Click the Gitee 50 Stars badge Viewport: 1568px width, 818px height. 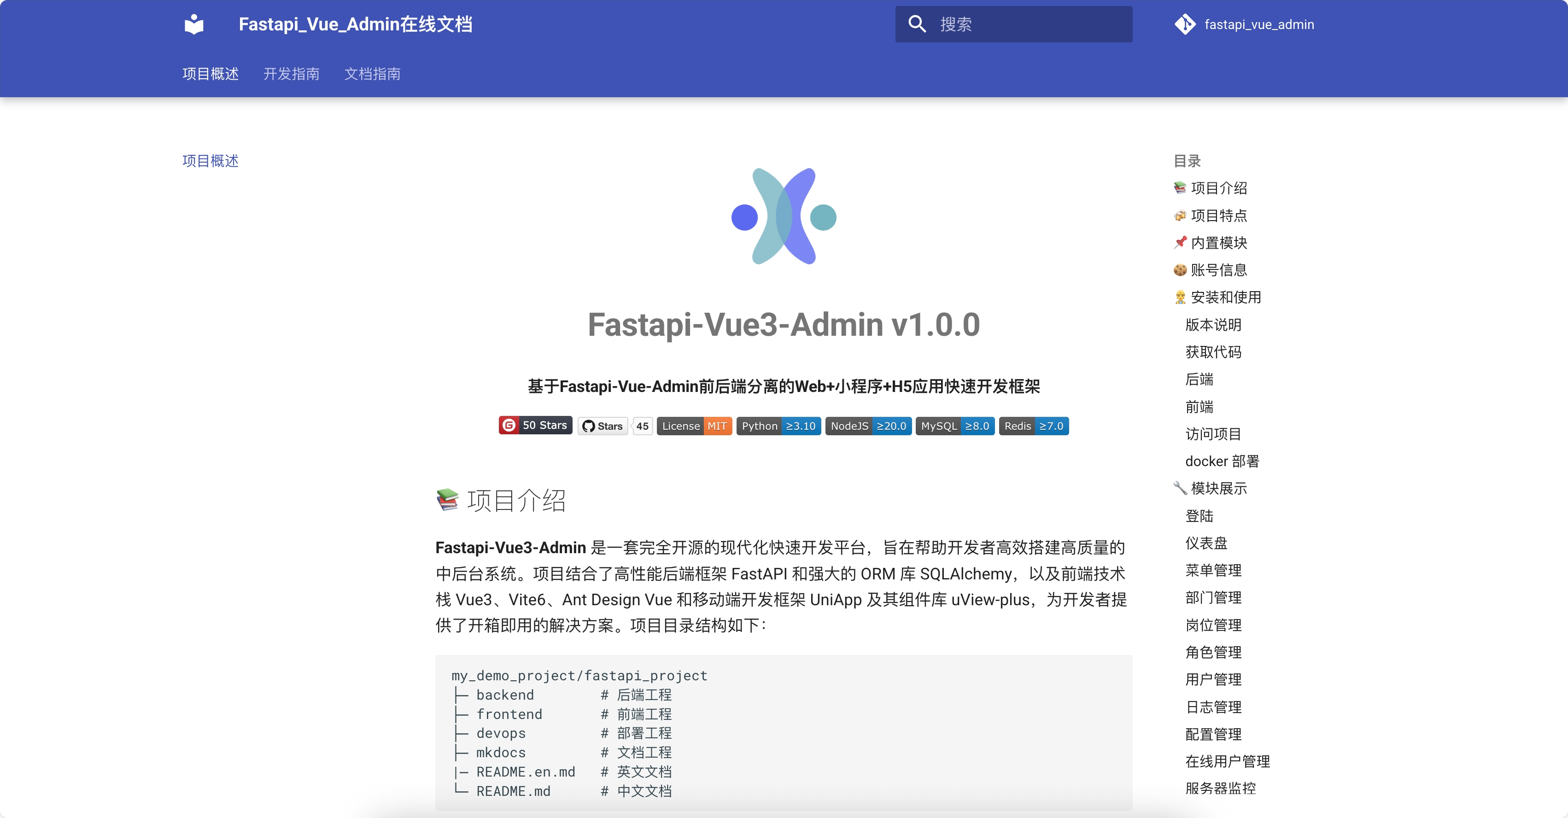(x=535, y=426)
